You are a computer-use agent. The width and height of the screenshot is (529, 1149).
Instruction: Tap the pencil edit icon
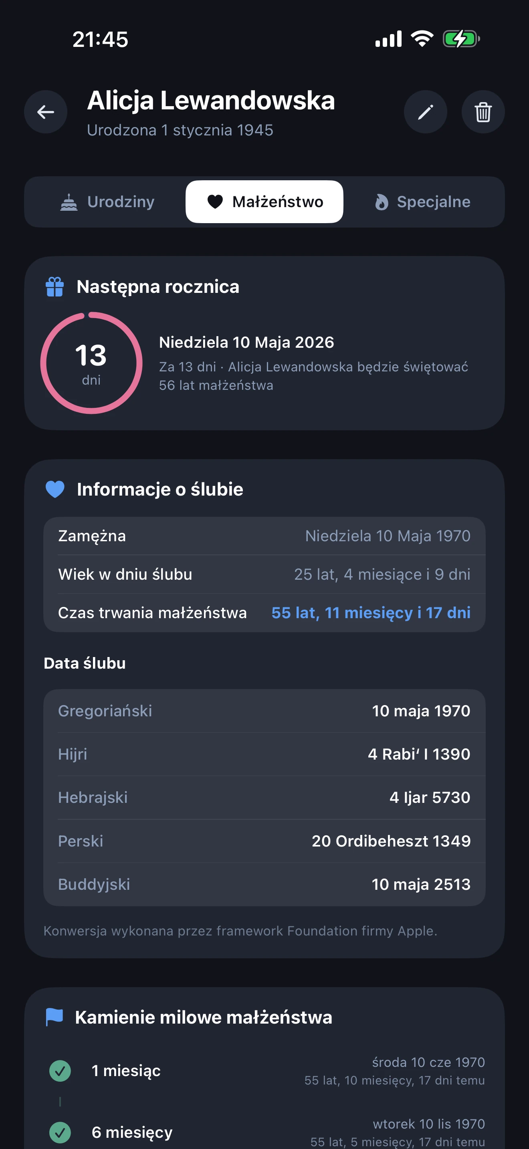point(425,112)
